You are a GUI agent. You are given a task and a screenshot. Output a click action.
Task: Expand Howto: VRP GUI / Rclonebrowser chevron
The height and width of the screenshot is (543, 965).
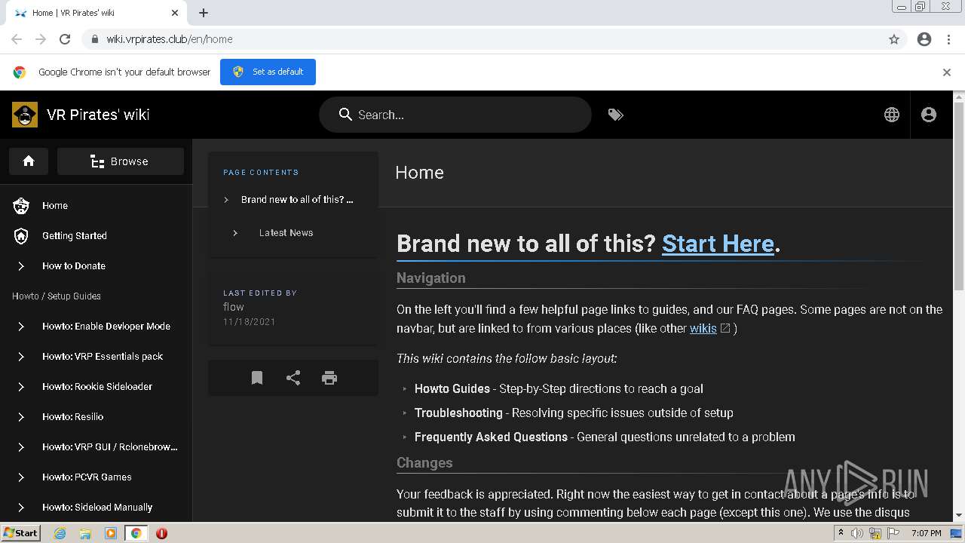[x=21, y=446]
